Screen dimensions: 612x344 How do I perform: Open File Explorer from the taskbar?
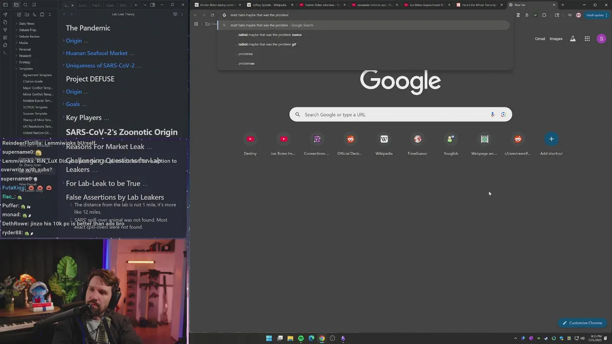point(290,338)
